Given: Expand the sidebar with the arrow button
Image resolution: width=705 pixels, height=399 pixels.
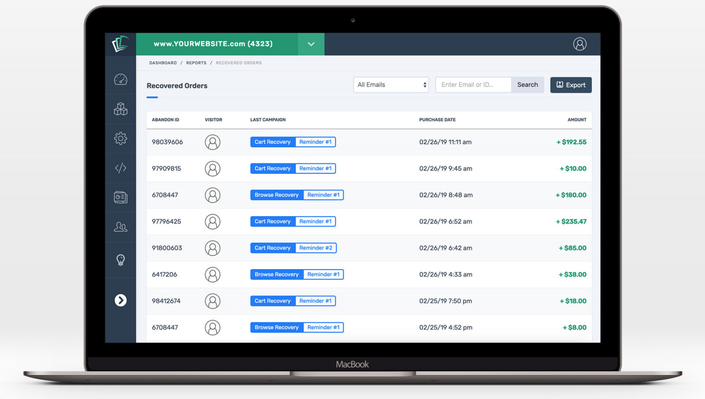Looking at the screenshot, I should pyautogui.click(x=120, y=300).
